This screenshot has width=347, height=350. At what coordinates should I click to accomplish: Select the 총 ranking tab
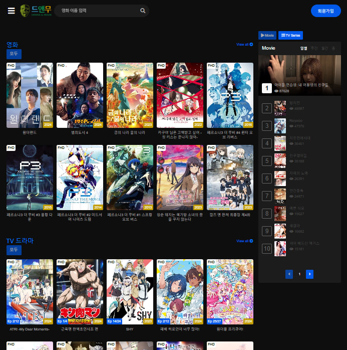pos(333,48)
